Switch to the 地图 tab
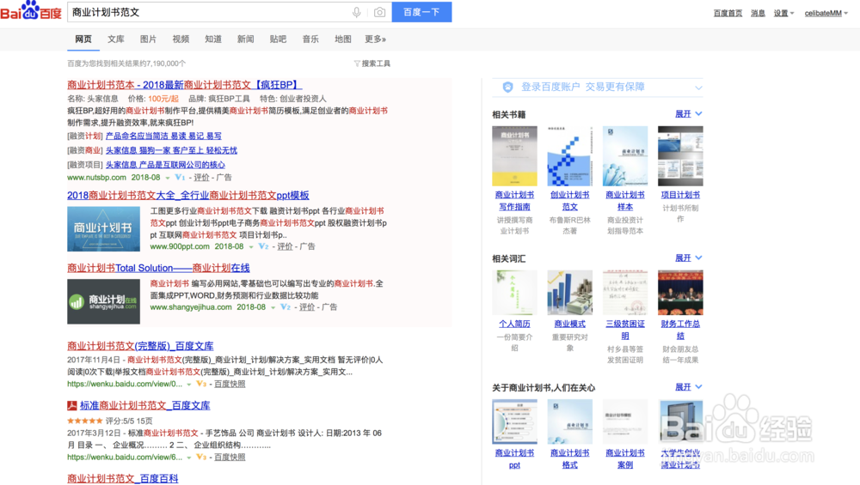Viewport: 860px width, 485px height. pos(343,39)
